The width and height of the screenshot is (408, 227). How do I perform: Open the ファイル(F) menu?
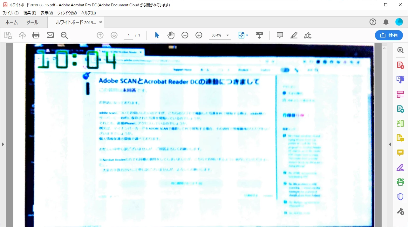point(10,13)
